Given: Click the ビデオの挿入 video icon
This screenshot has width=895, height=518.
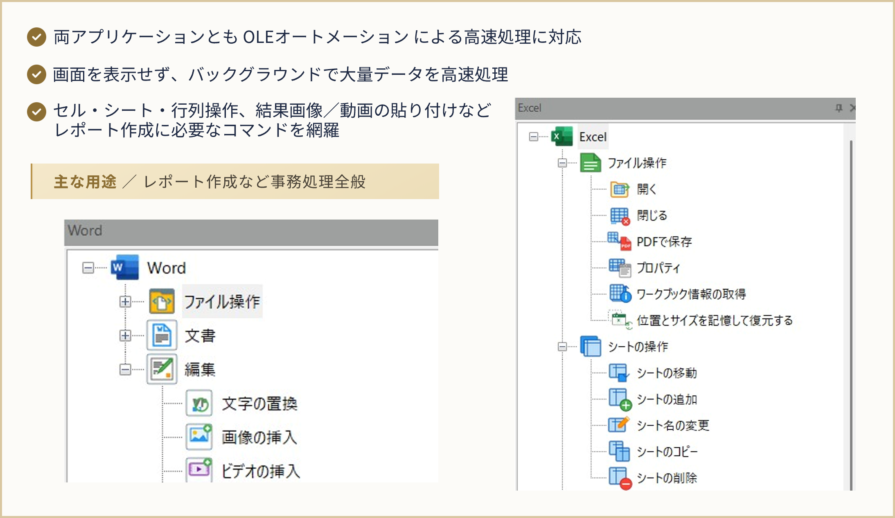Looking at the screenshot, I should 199,470.
